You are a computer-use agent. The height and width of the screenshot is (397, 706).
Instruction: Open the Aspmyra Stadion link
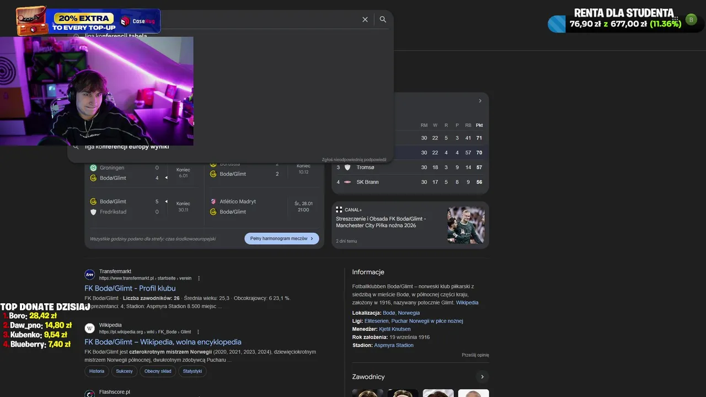coord(394,345)
